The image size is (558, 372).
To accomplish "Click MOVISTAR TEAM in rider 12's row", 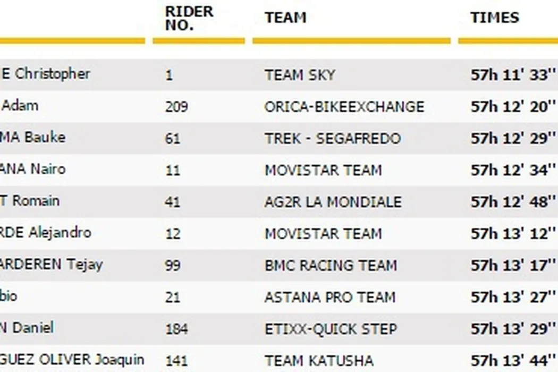I will click(323, 234).
